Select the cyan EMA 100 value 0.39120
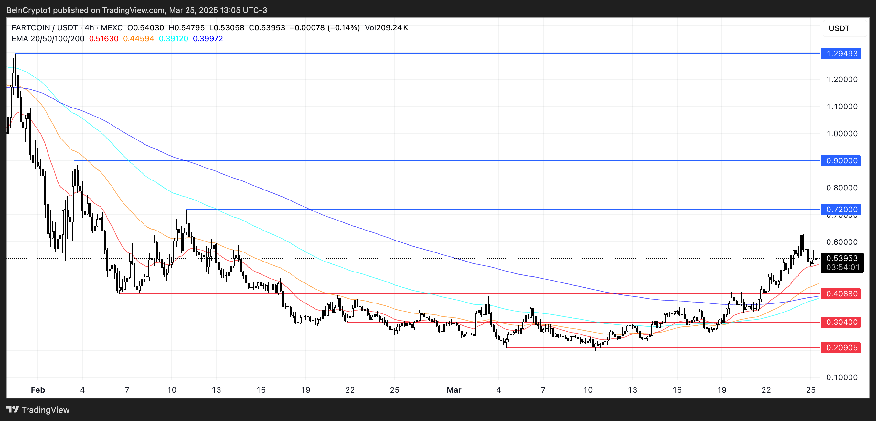The width and height of the screenshot is (876, 421). [174, 39]
